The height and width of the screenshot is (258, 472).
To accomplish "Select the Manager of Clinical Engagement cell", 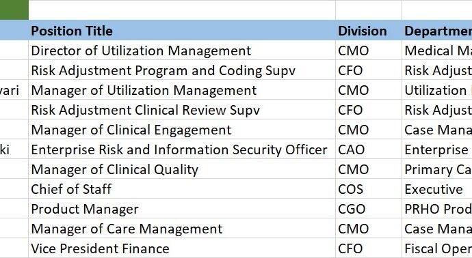I will [182, 130].
